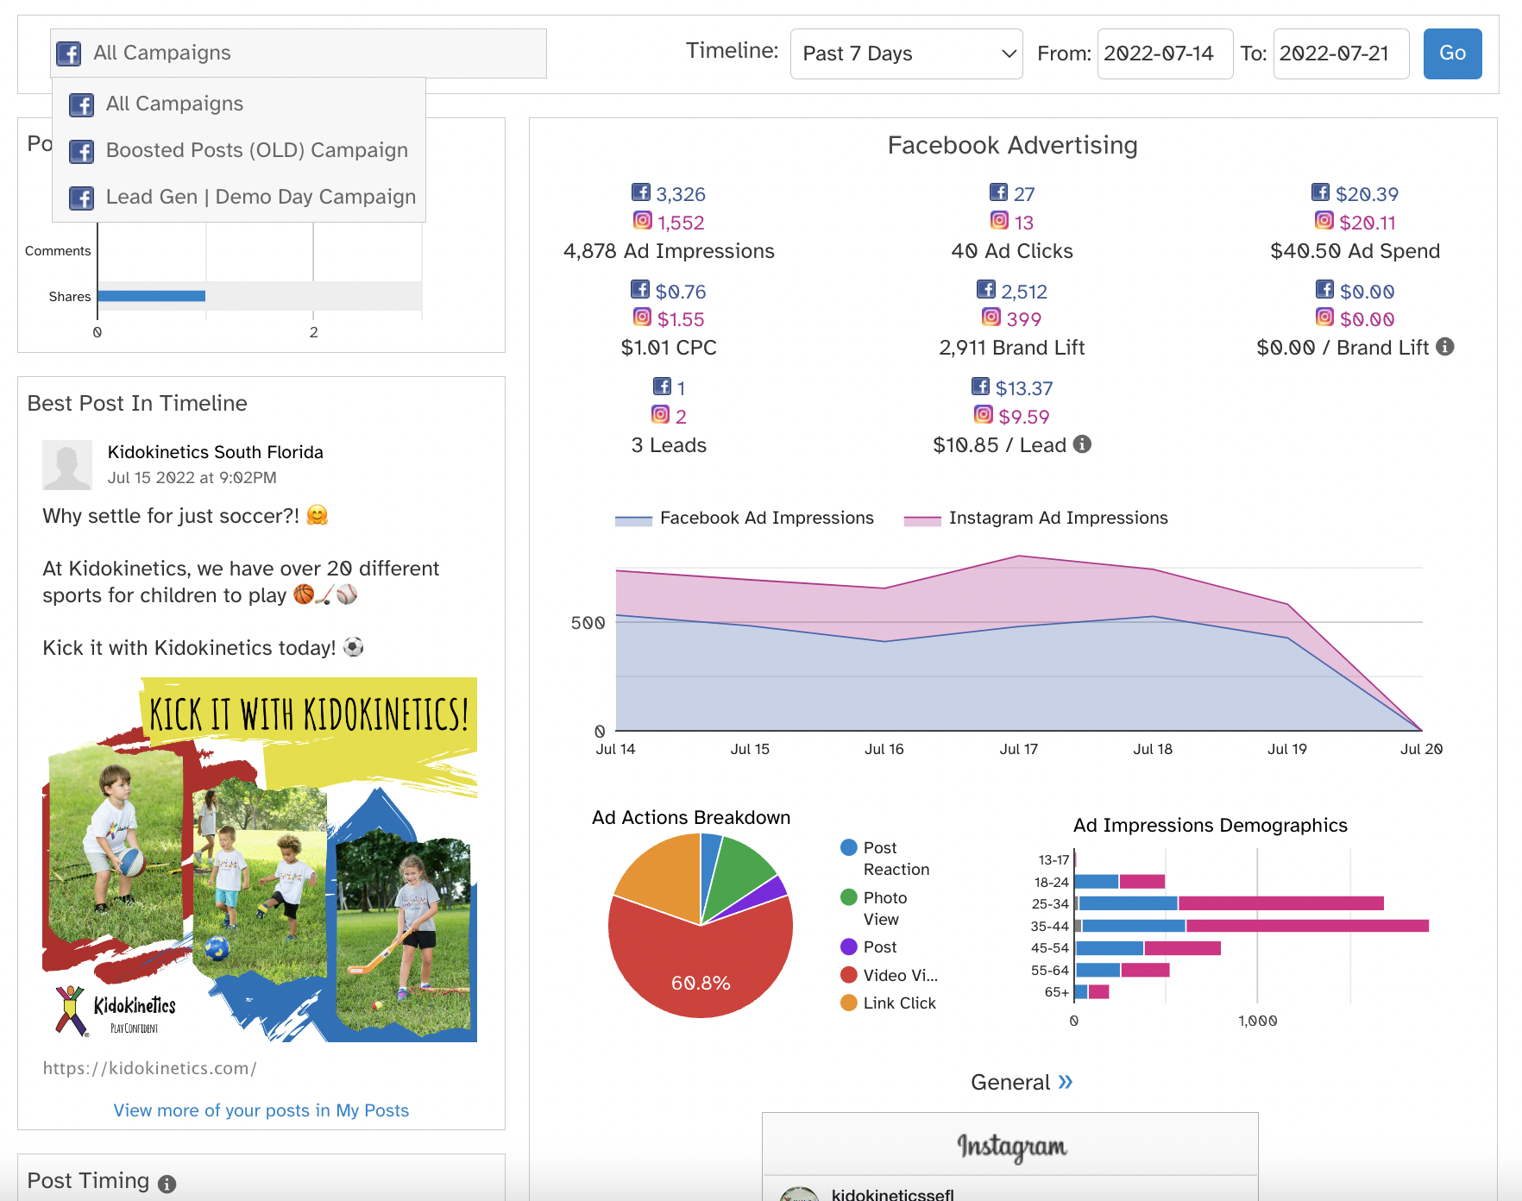The height and width of the screenshot is (1201, 1522).
Task: Click Facebook icon beside 27 clicks
Action: (x=998, y=192)
